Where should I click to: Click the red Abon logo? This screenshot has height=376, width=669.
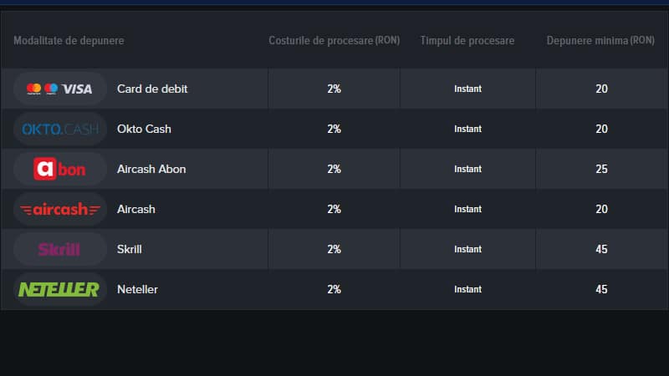(x=59, y=169)
